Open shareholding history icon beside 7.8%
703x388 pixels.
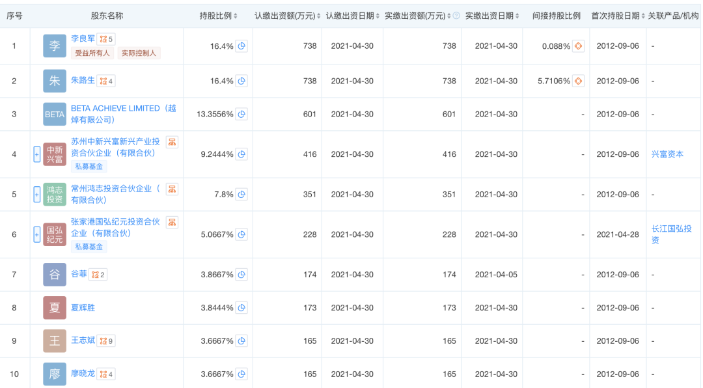tap(241, 195)
